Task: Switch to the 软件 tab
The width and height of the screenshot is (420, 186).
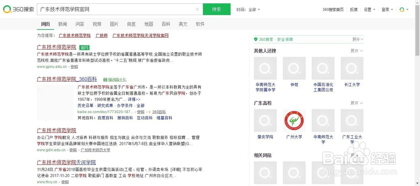Action: point(200,24)
